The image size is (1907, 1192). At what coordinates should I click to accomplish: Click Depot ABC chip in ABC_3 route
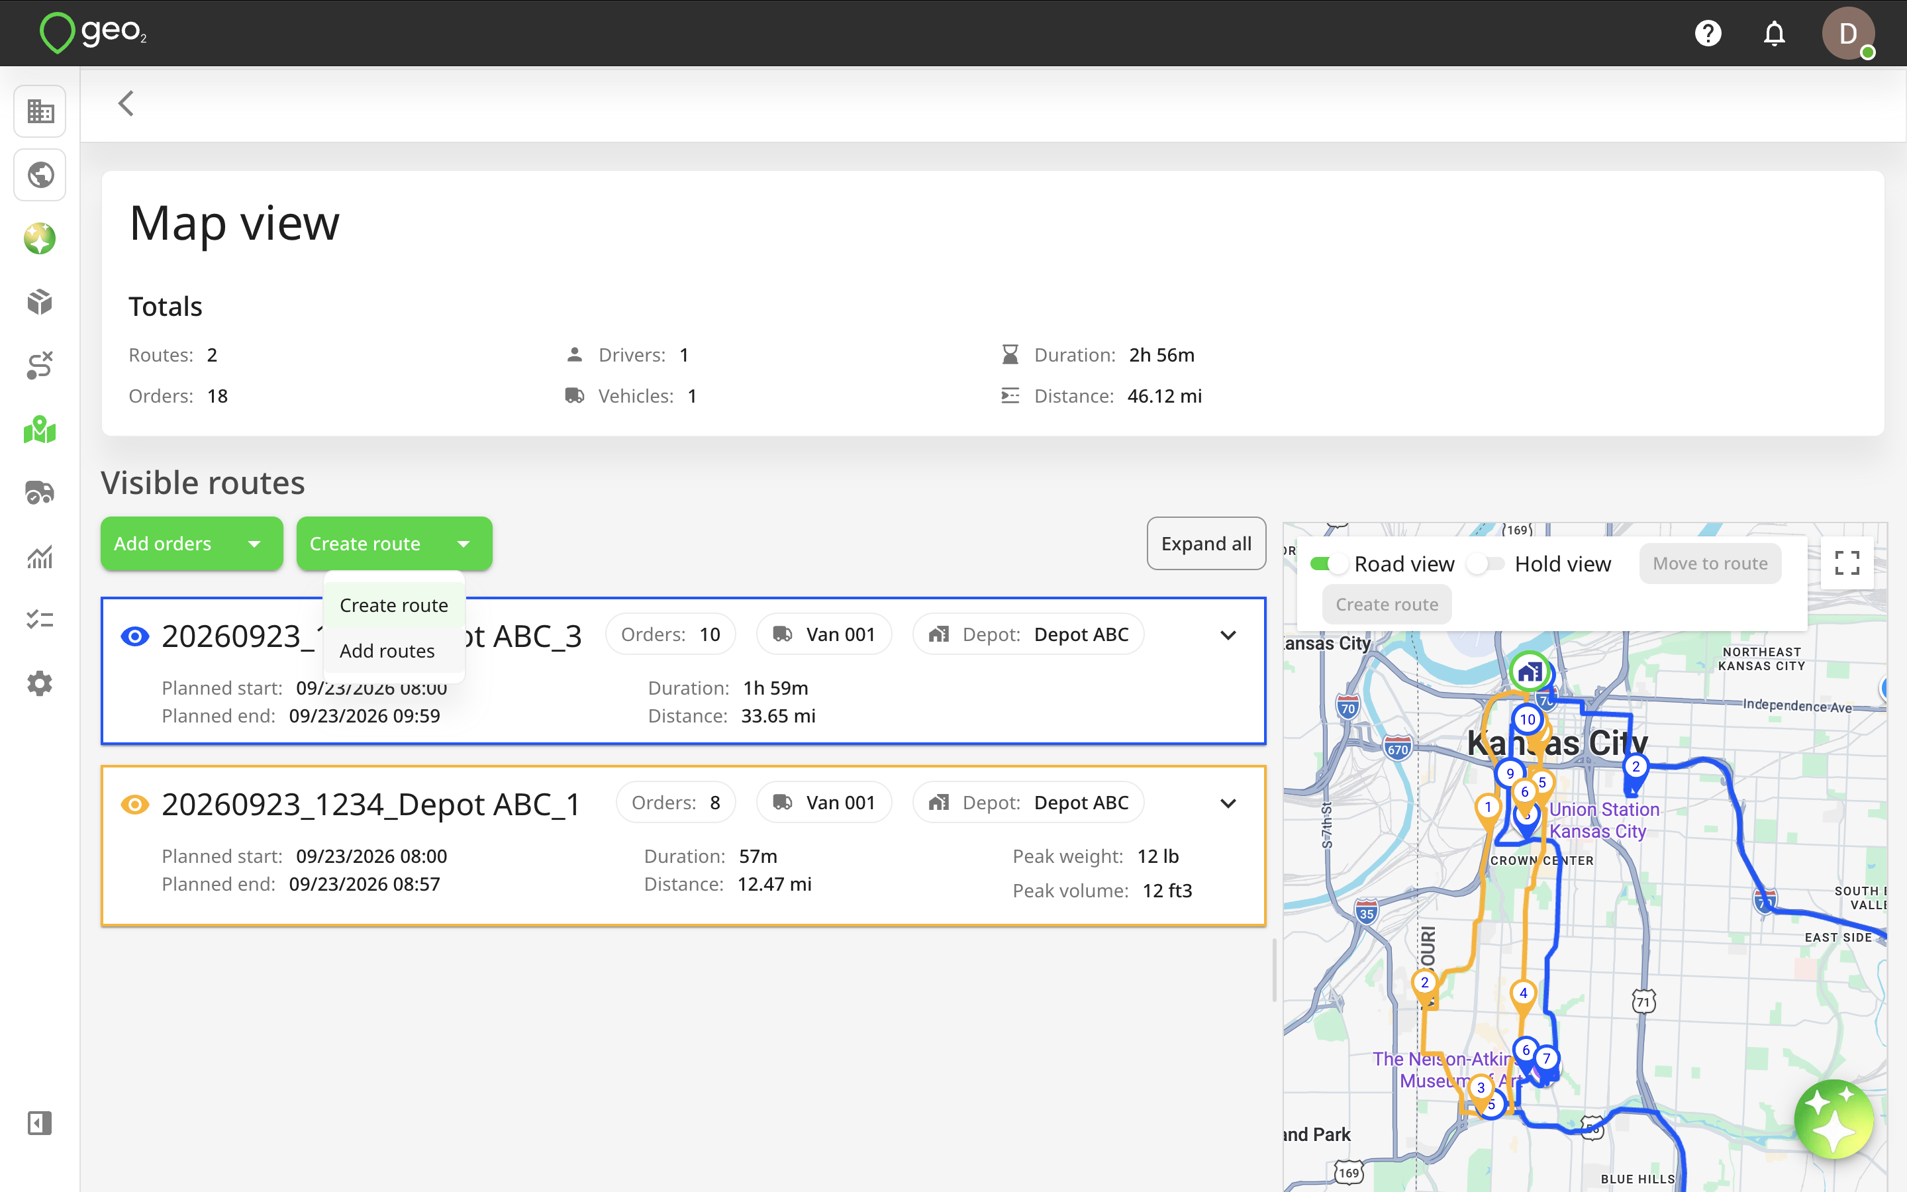pos(1028,634)
